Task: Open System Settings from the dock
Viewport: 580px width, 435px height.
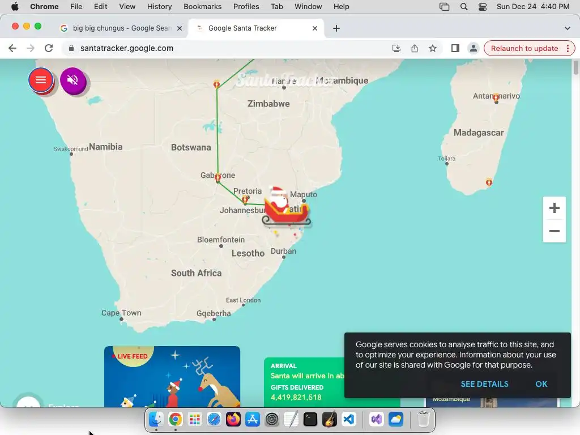Action: pyautogui.click(x=271, y=419)
